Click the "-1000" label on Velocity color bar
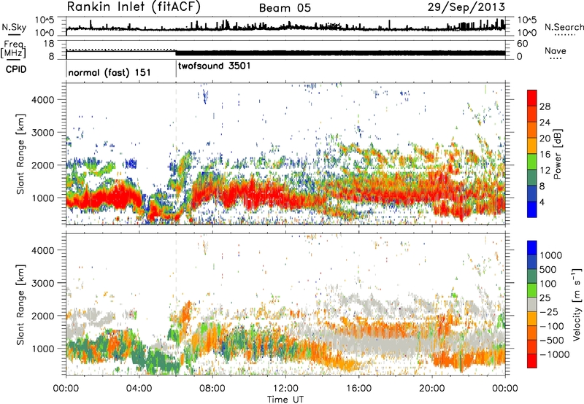The width and height of the screenshot is (584, 404). (554, 354)
